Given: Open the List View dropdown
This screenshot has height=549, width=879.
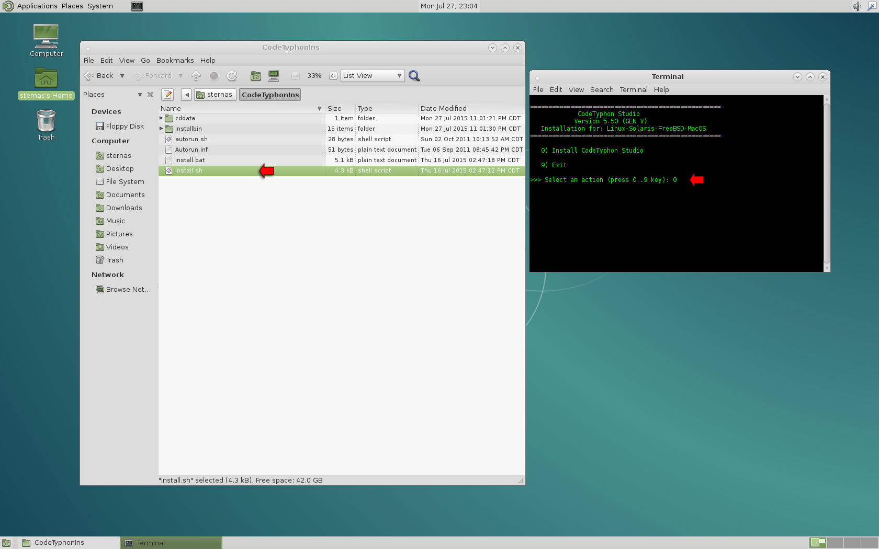Looking at the screenshot, I should click(x=373, y=76).
